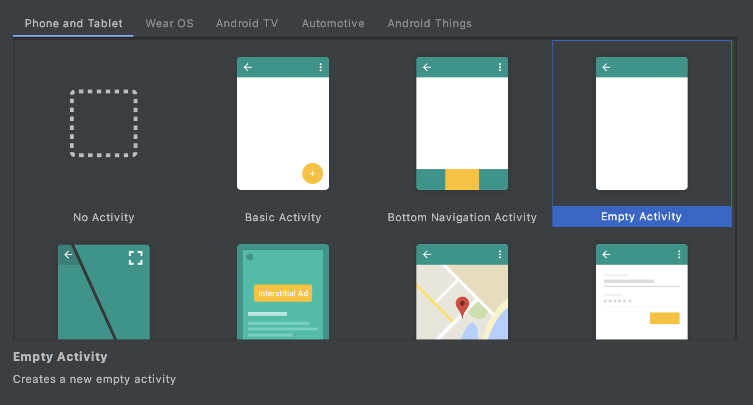Click the overflow dots in Maps template preview

(x=500, y=254)
